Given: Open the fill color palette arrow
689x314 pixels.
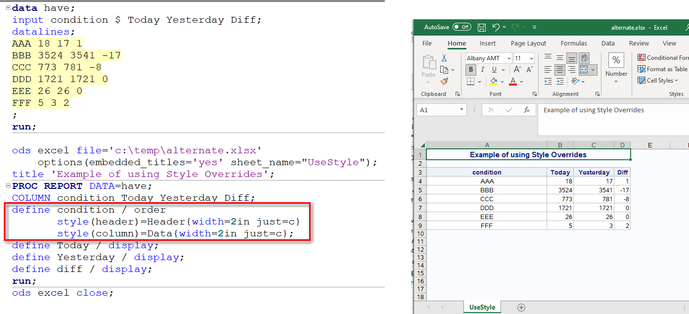Looking at the screenshot, I should click(x=502, y=82).
